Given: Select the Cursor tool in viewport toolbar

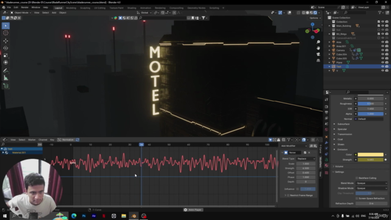Looking at the screenshot, I should click(5, 33).
